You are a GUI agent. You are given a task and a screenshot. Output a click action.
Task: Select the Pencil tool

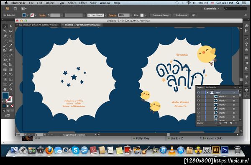pos(10,46)
